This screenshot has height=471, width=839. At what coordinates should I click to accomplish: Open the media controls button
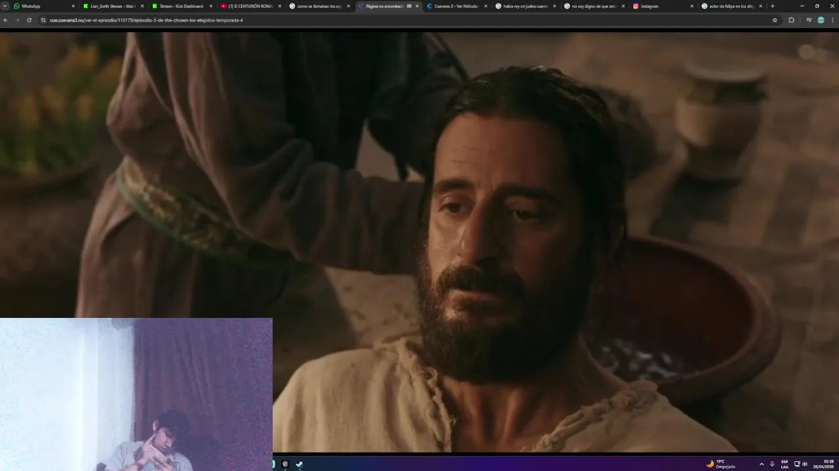point(809,20)
